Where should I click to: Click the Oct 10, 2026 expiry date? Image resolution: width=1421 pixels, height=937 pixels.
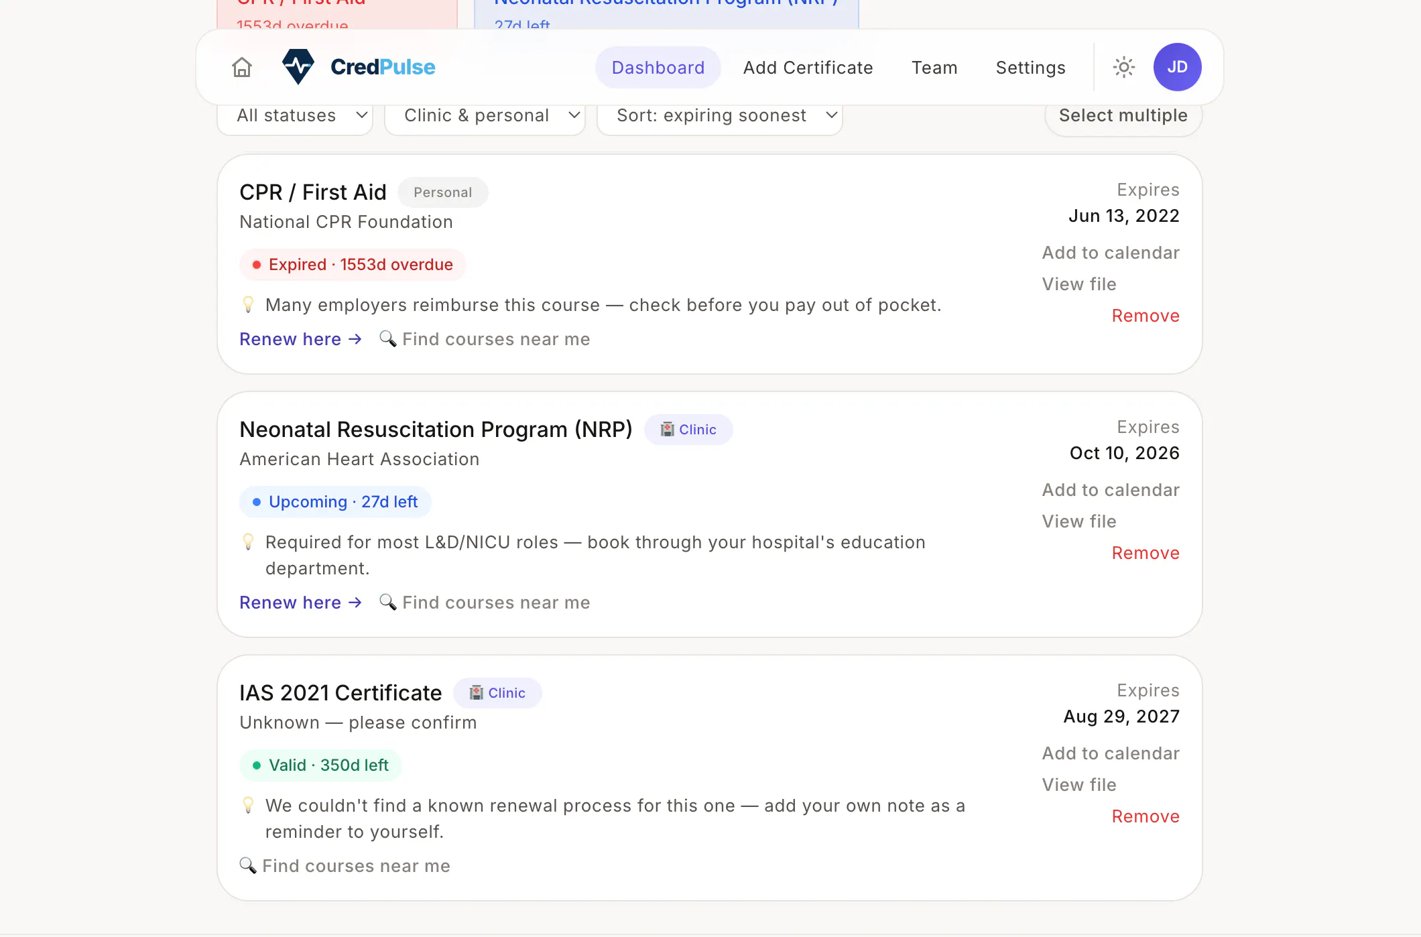1125,453
